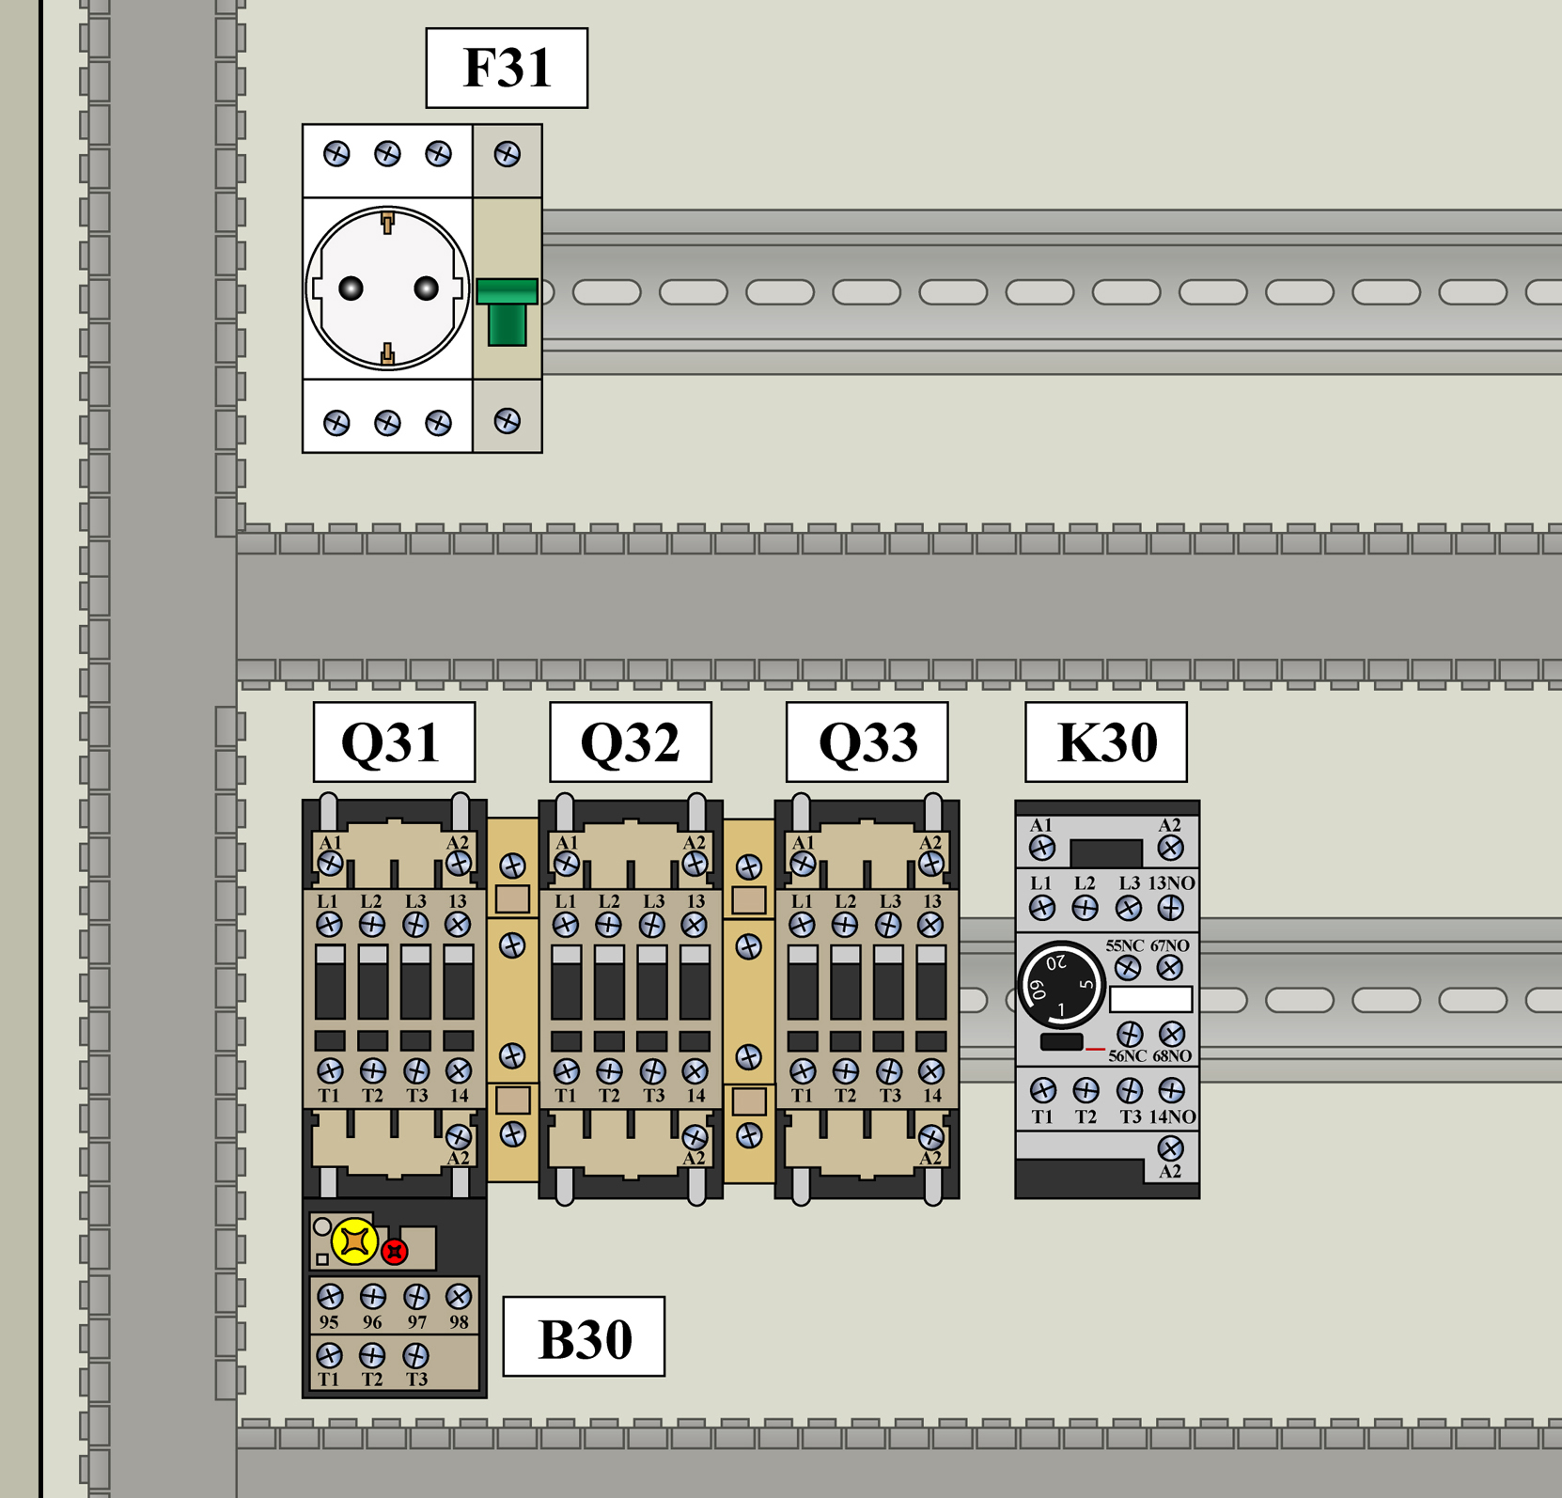Click the 13NO terminal on K30
The height and width of the screenshot is (1498, 1562).
1171,908
